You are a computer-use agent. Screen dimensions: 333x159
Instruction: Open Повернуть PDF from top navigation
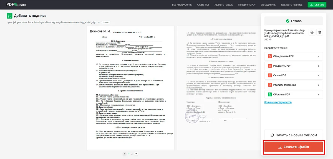pos(247,5)
